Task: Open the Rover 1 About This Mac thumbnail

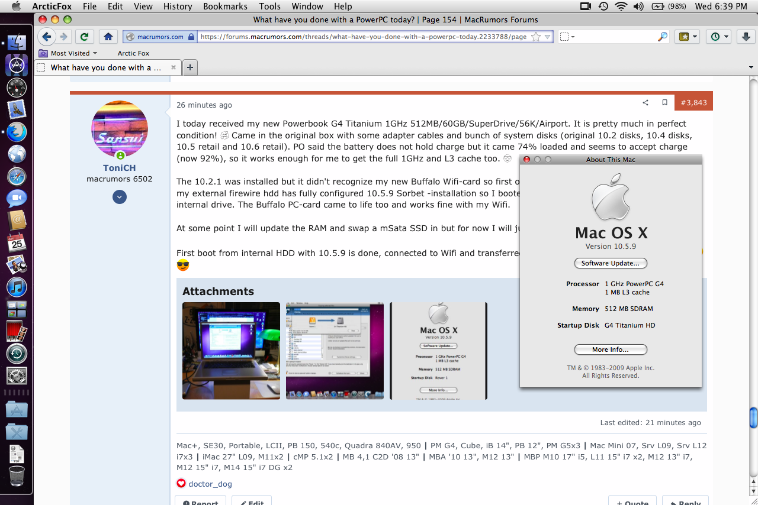Action: pyautogui.click(x=438, y=351)
